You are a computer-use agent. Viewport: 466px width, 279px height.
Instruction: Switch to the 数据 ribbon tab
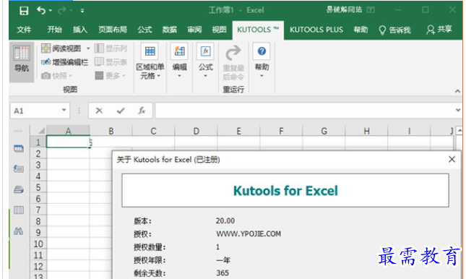pos(169,30)
